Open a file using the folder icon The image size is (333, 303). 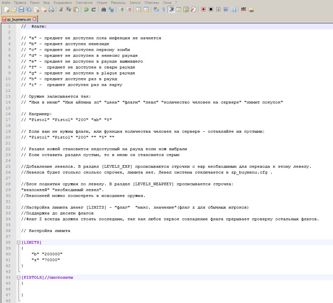click(x=14, y=9)
